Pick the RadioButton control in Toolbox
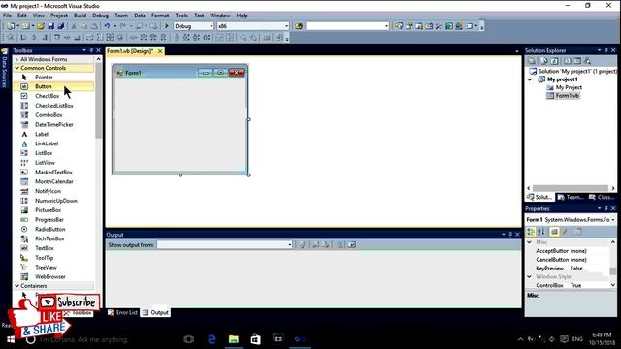The width and height of the screenshot is (621, 349). coord(54,229)
